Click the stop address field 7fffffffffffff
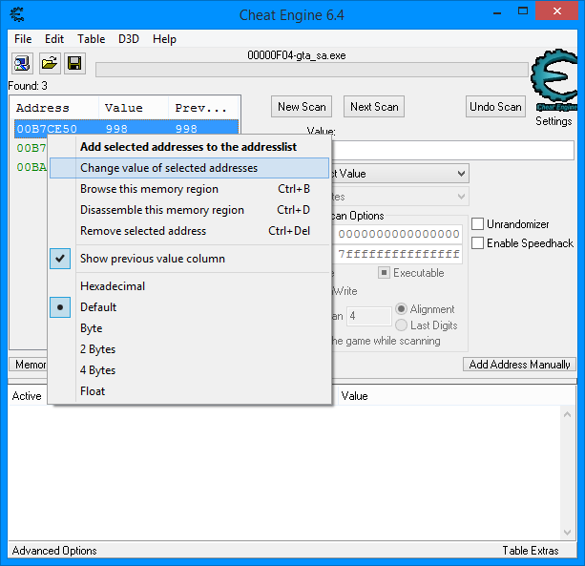Viewport: 585px width, 566px height. tap(399, 254)
